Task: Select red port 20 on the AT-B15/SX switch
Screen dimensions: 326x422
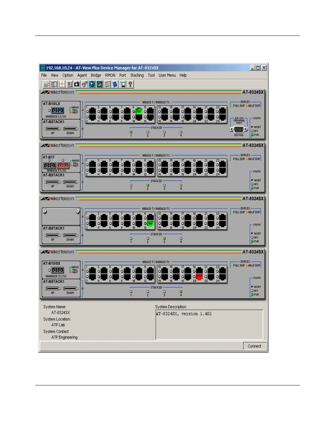Action: click(x=200, y=277)
